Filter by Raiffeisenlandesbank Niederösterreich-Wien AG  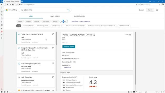[102, 26]
